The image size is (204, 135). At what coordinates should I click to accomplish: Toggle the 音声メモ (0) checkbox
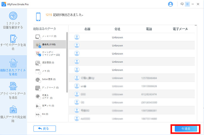[x=40, y=108]
